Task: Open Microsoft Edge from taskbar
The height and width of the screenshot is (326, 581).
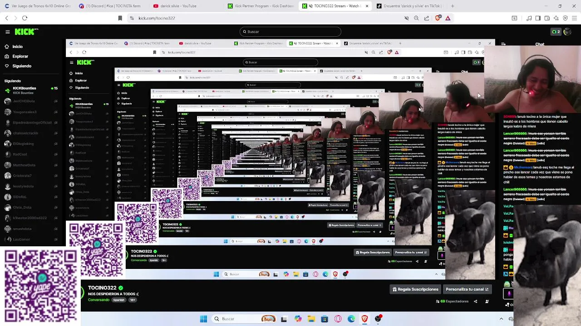Action: click(351, 319)
